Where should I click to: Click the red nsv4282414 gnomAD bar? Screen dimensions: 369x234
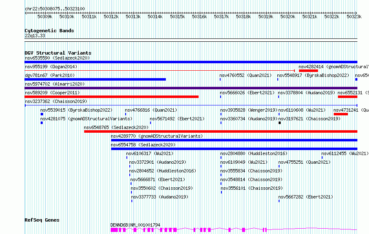click(x=308, y=71)
